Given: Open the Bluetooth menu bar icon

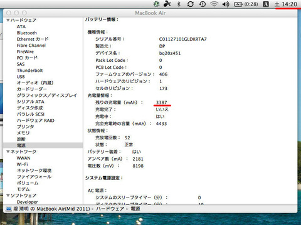Looking at the screenshot, I should click(x=179, y=4).
